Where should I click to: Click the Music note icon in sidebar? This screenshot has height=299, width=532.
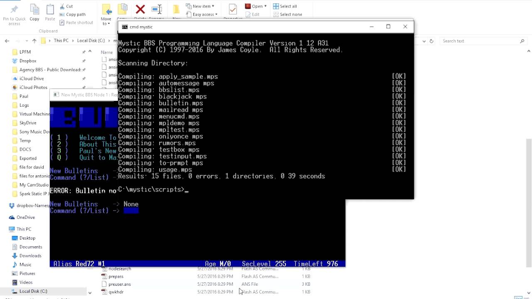(15, 265)
